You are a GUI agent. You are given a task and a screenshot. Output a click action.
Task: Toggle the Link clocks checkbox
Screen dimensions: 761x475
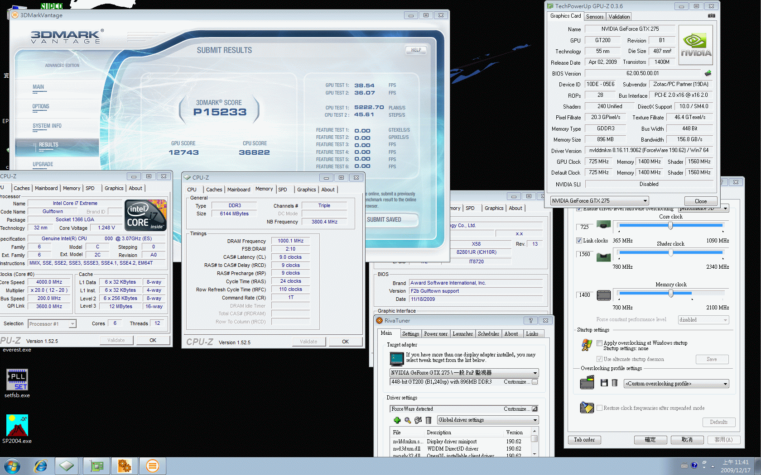pos(579,241)
